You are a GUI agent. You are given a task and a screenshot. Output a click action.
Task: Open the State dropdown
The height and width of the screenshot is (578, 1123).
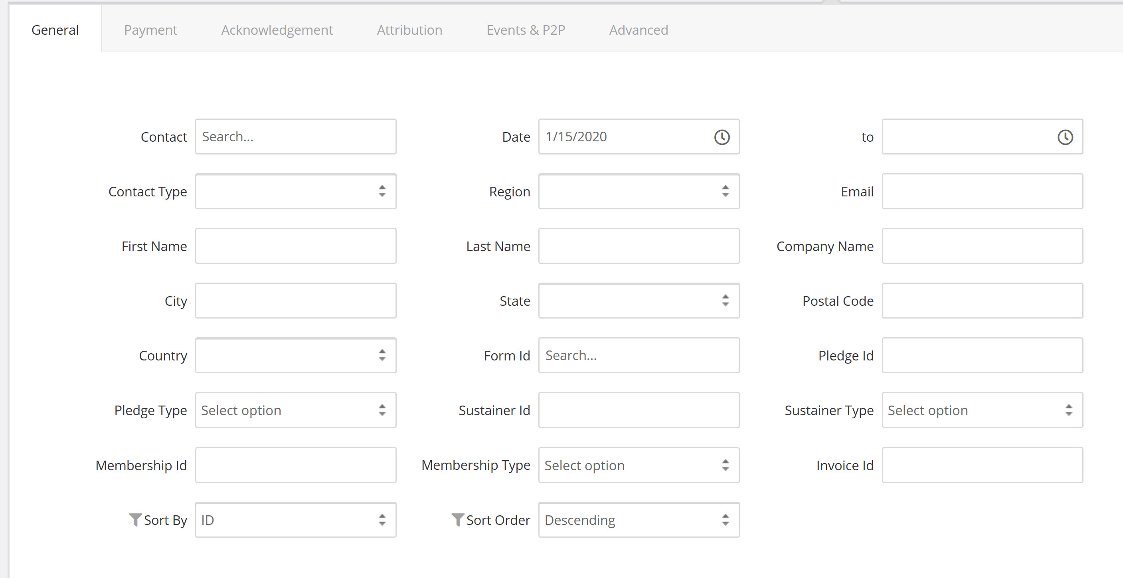(x=639, y=301)
